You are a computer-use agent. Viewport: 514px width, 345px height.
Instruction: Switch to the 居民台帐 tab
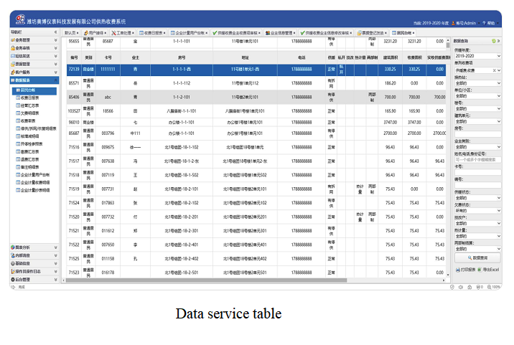(403, 33)
